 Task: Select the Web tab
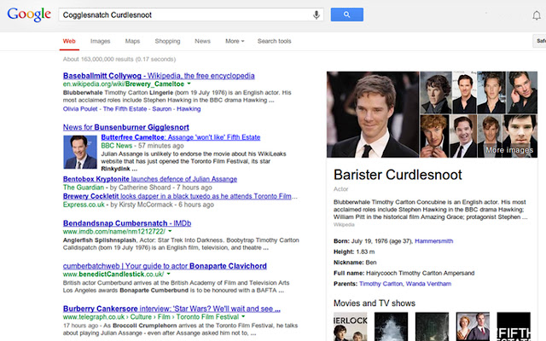coord(69,41)
